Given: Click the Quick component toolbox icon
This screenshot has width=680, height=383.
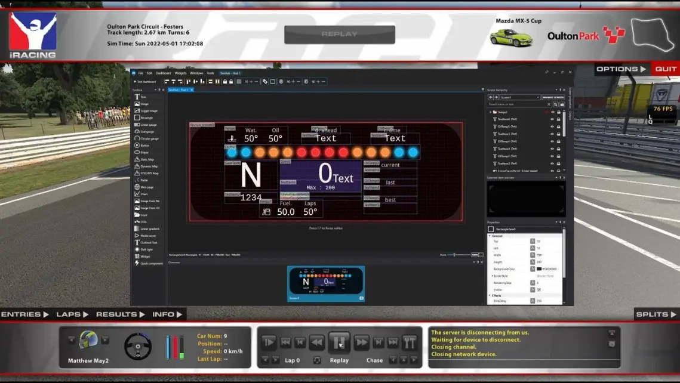Looking at the screenshot, I should click(x=137, y=263).
